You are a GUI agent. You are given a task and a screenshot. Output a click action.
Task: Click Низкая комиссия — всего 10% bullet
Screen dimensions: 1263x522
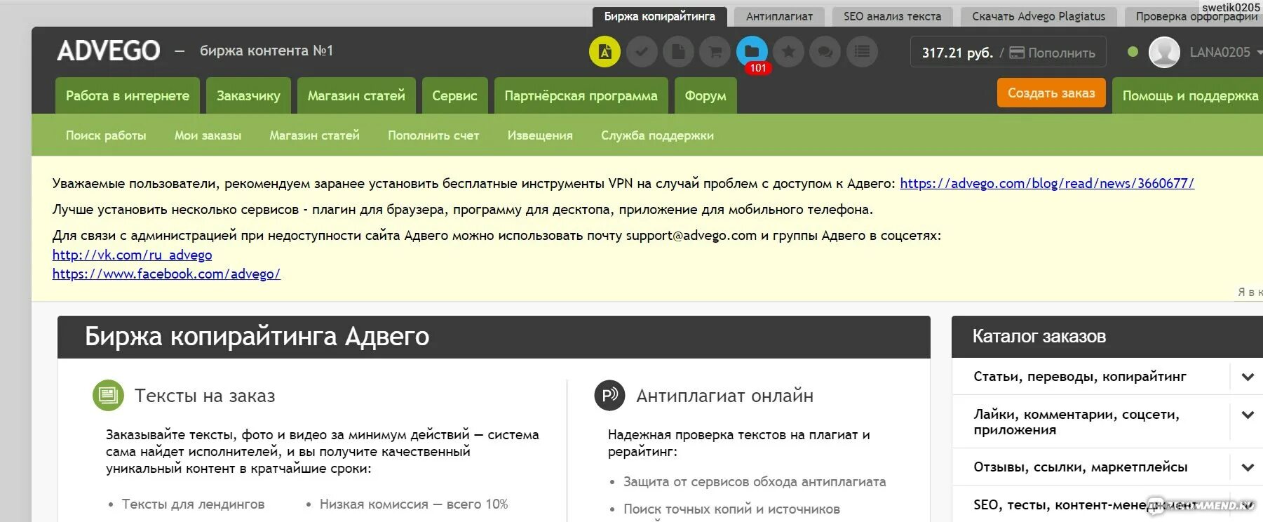click(x=414, y=504)
